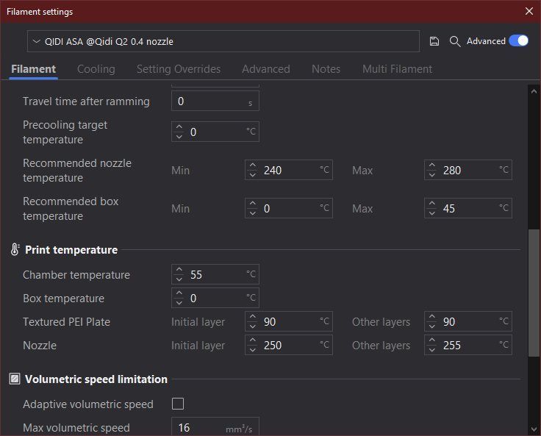Select the Multi Filament tab
The width and height of the screenshot is (541, 436).
tap(397, 69)
